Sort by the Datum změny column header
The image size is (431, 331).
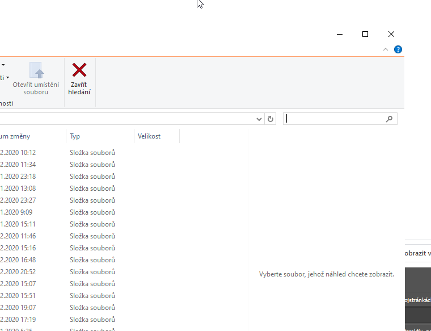[x=33, y=136]
